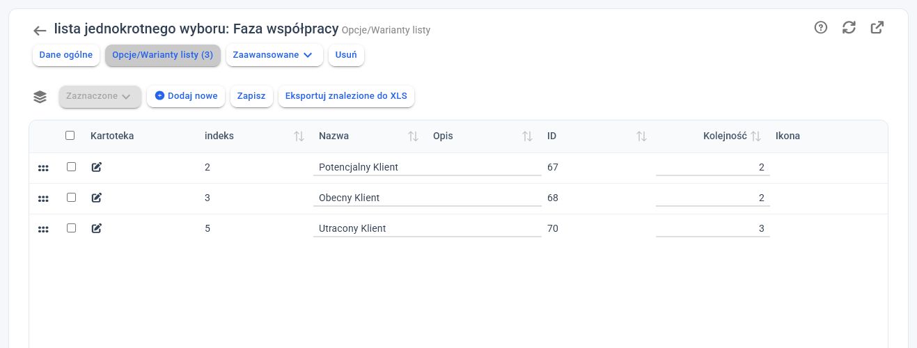Screen dimensions: 917x348
Task: Expand the Zaawansowane dropdown
Action: (274, 55)
